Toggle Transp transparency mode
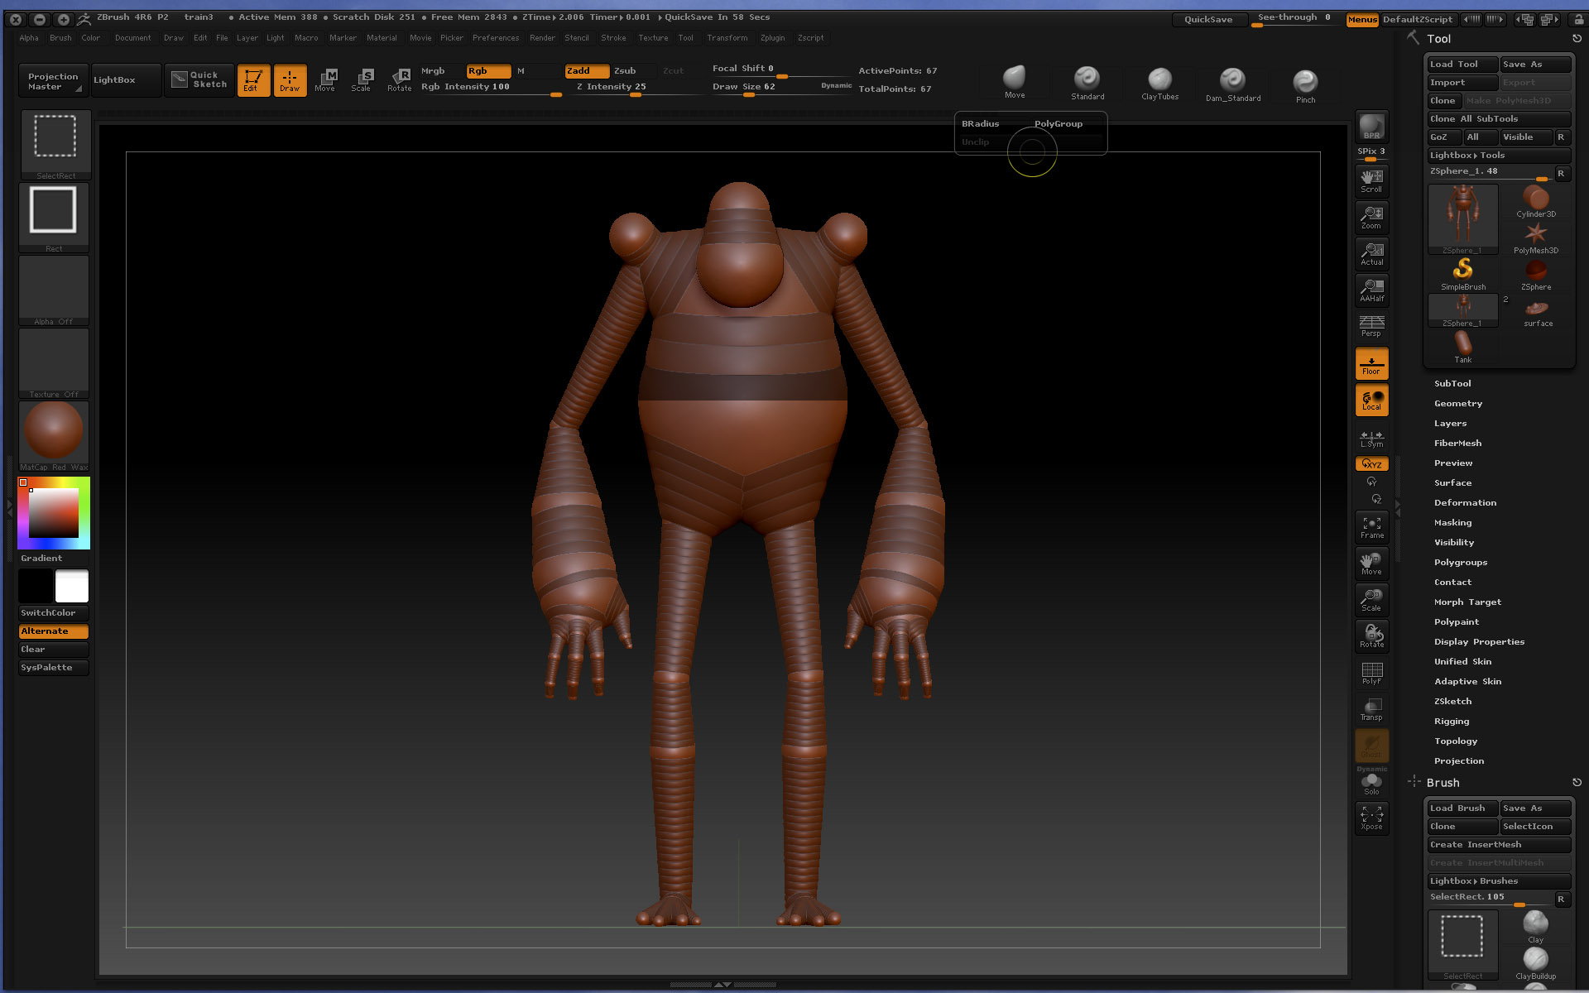This screenshot has height=993, width=1589. [x=1371, y=709]
